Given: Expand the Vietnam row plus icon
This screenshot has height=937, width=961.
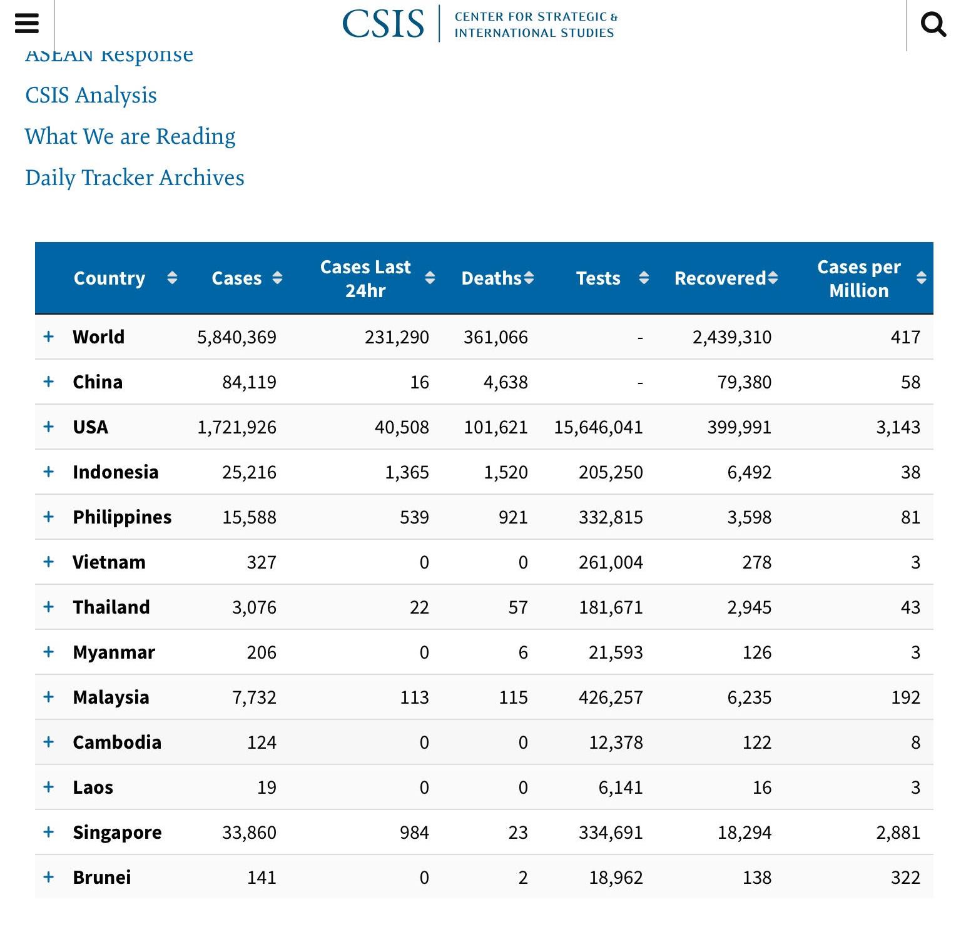Looking at the screenshot, I should 49,562.
